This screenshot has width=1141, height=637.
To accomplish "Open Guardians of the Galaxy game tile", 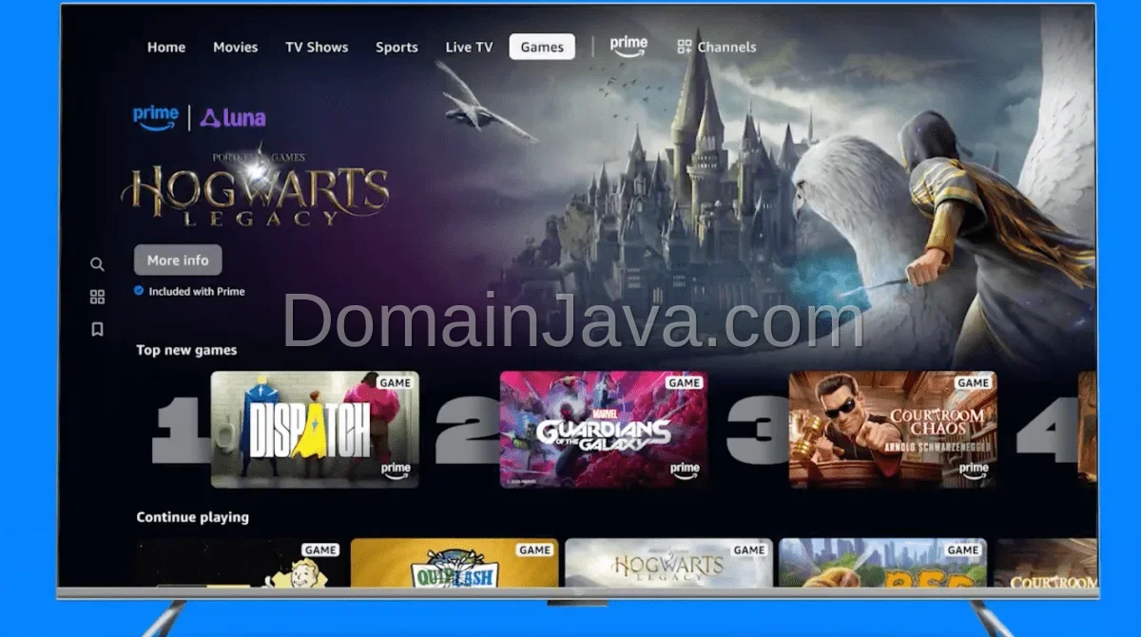I will click(604, 429).
